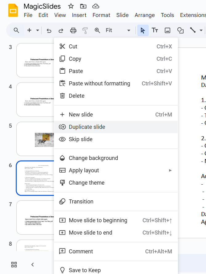Open the Fit zoom dropdown
The width and height of the screenshot is (206, 274).
[118, 30]
